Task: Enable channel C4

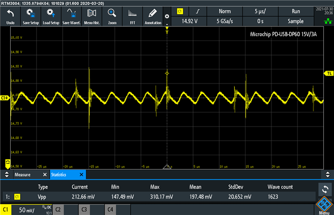Action: [x=118, y=210]
